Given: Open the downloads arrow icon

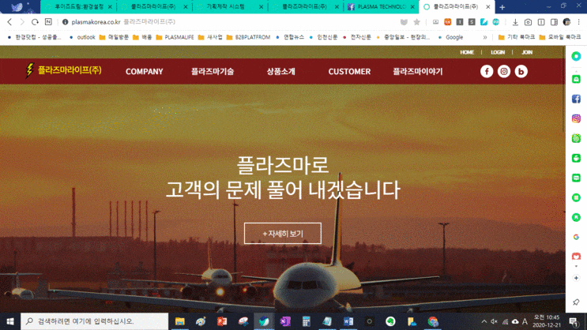Looking at the screenshot, I should coord(515,22).
